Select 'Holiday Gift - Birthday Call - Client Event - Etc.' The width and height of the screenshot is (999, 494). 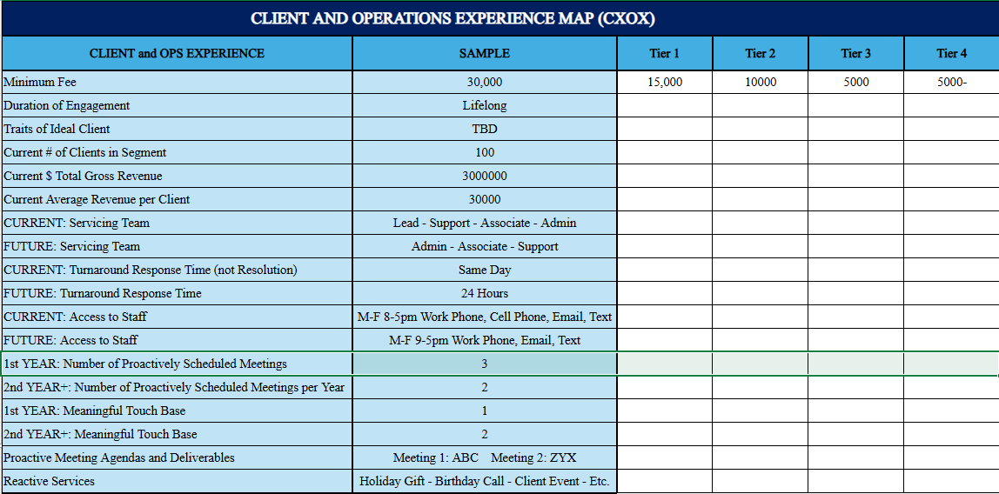(x=484, y=482)
